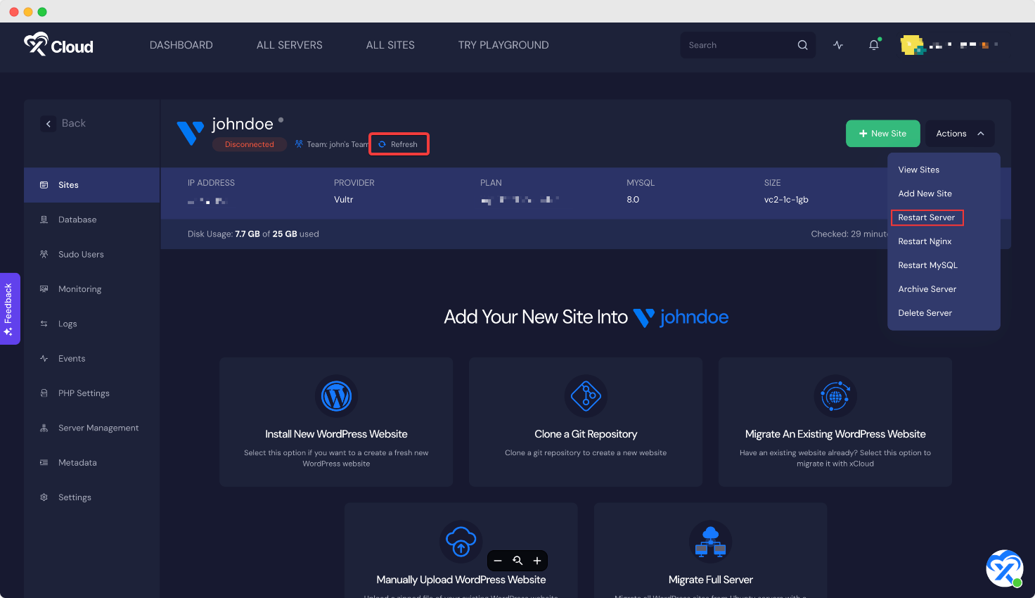The height and width of the screenshot is (598, 1035).
Task: Focus the Search input field
Action: pos(738,45)
